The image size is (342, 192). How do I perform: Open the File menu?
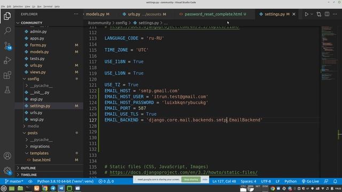coord(3,6)
